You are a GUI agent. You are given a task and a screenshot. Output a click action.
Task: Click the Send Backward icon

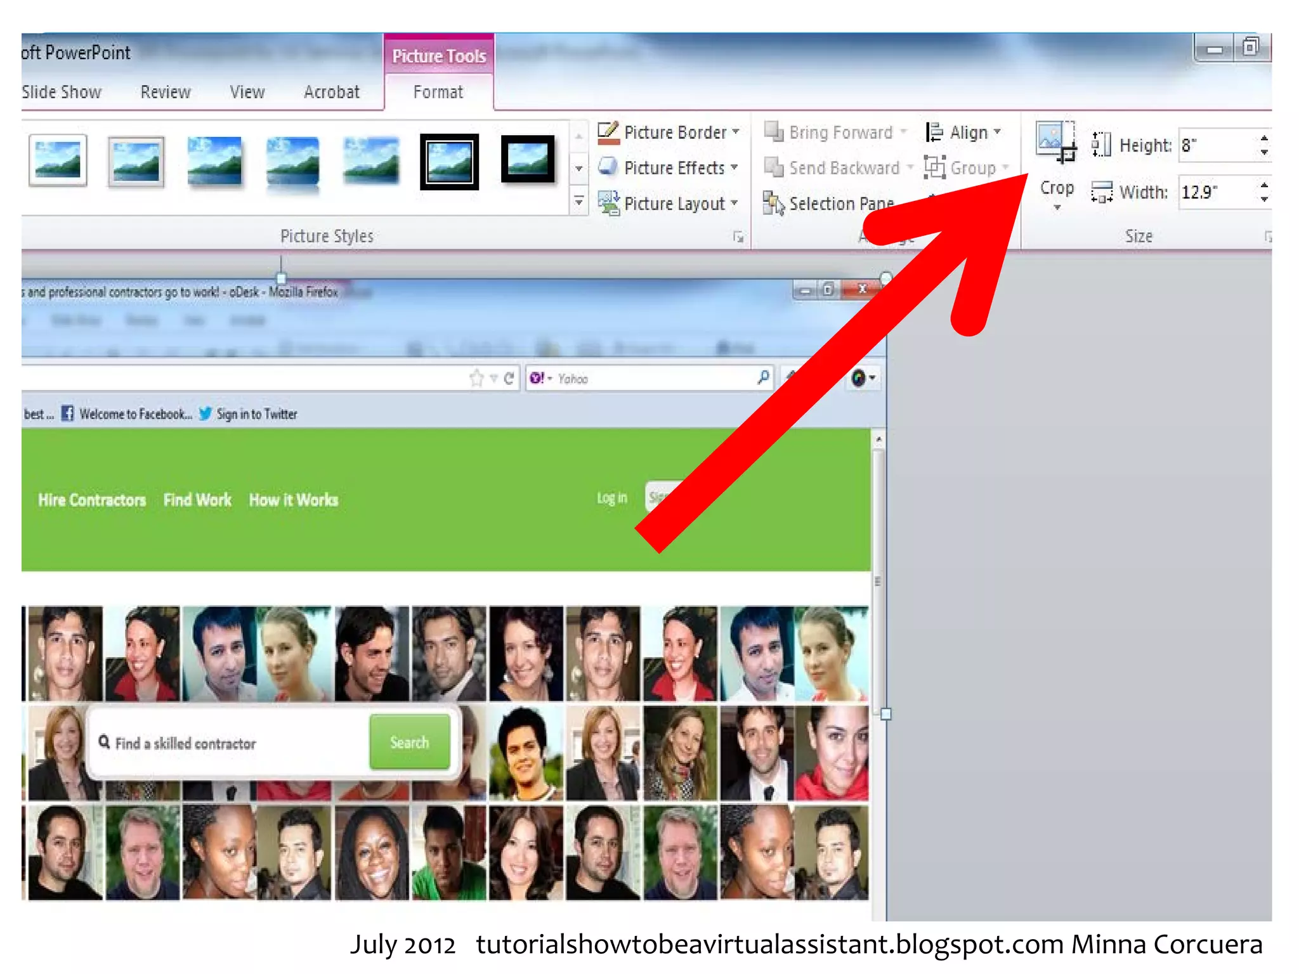tap(774, 167)
